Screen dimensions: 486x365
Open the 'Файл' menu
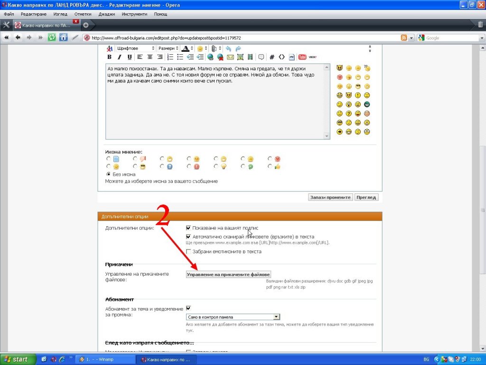coord(9,14)
